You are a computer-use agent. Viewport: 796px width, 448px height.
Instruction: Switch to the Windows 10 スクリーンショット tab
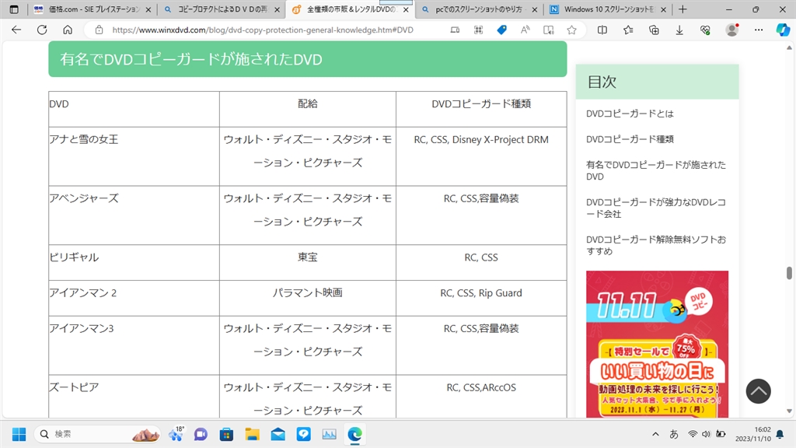609,9
